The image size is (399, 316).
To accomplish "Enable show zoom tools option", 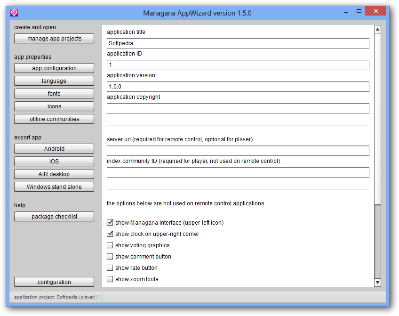I will [110, 279].
